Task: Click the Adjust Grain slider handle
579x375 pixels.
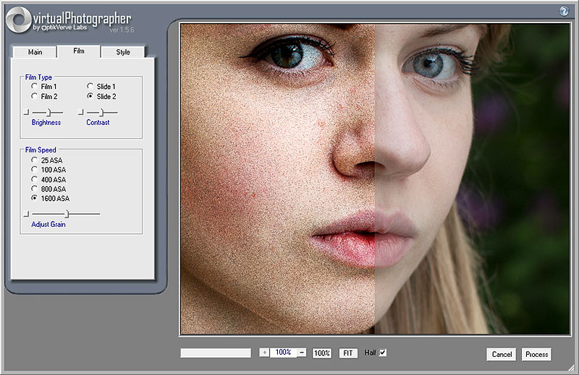Action: point(67,214)
